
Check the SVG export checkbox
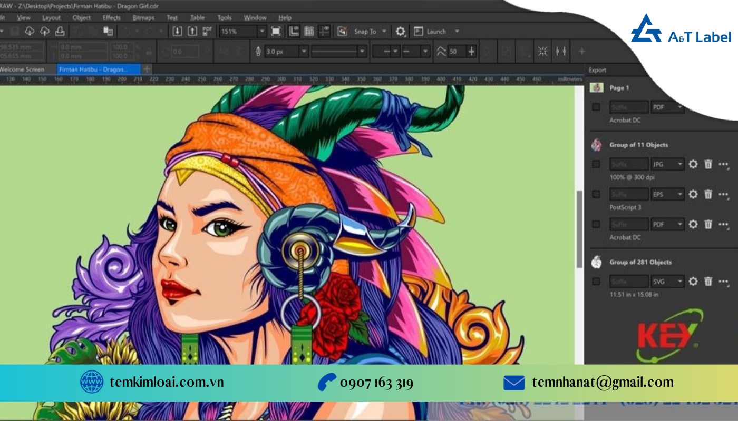point(596,282)
